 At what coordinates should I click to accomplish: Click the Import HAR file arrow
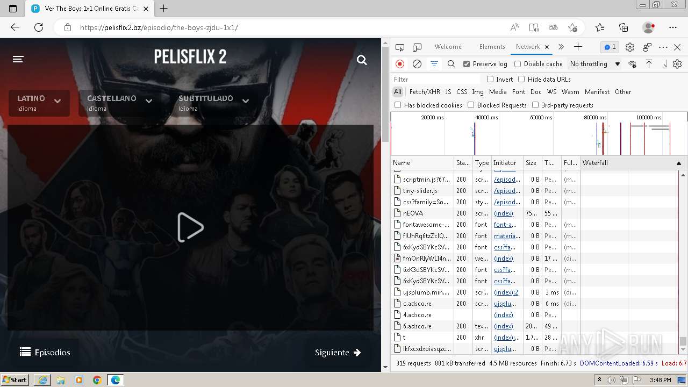649,64
